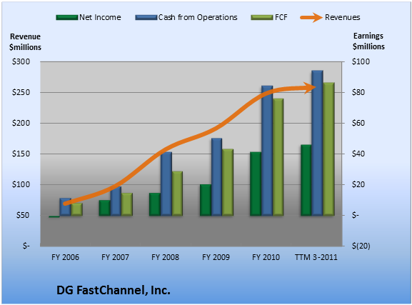Screen dimensions: 412x305
Task: Select FY 2006 Cash from Operations bar
Action: point(65,207)
